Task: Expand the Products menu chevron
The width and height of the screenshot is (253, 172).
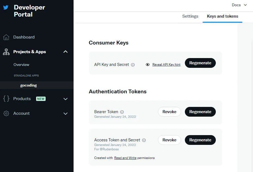Action: tap(65, 99)
